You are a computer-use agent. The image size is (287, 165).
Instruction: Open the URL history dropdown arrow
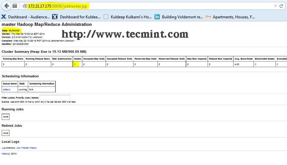pyautogui.click(x=276, y=6)
